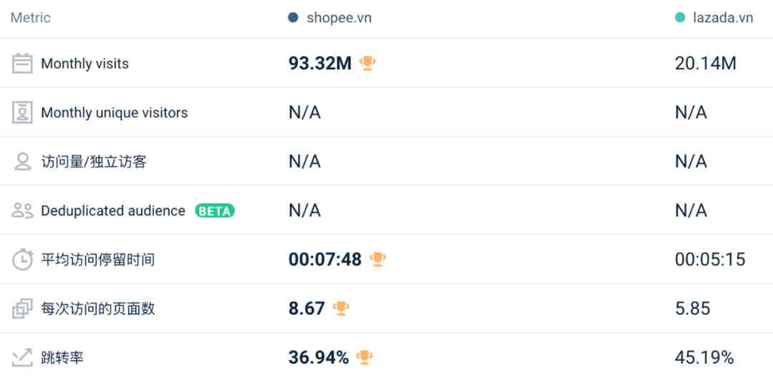Click the Deduplicated audience people icon
The width and height of the screenshot is (773, 383).
point(22,210)
